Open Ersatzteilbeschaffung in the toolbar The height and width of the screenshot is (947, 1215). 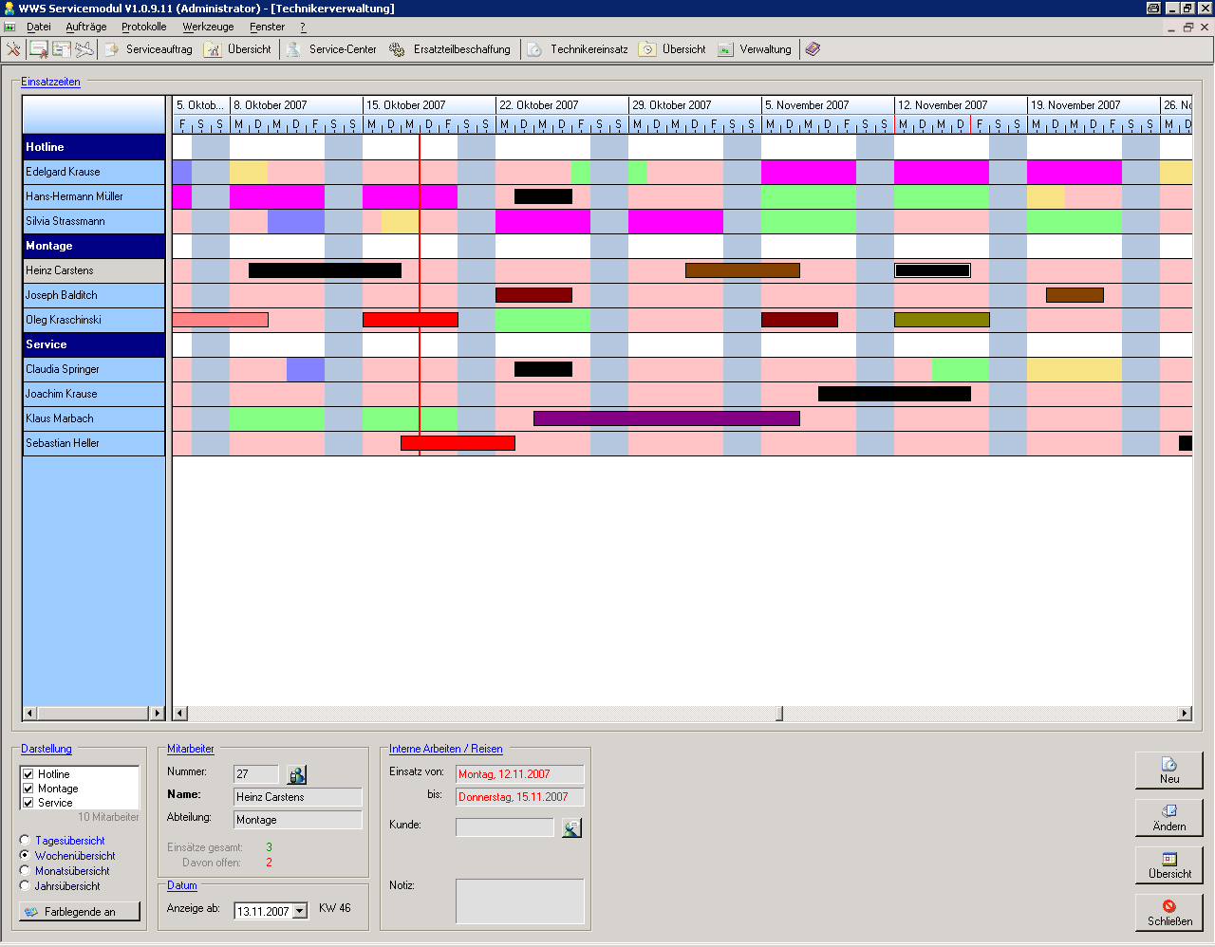450,49
